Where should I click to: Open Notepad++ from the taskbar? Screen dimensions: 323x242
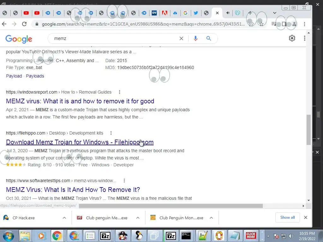pos(203,236)
